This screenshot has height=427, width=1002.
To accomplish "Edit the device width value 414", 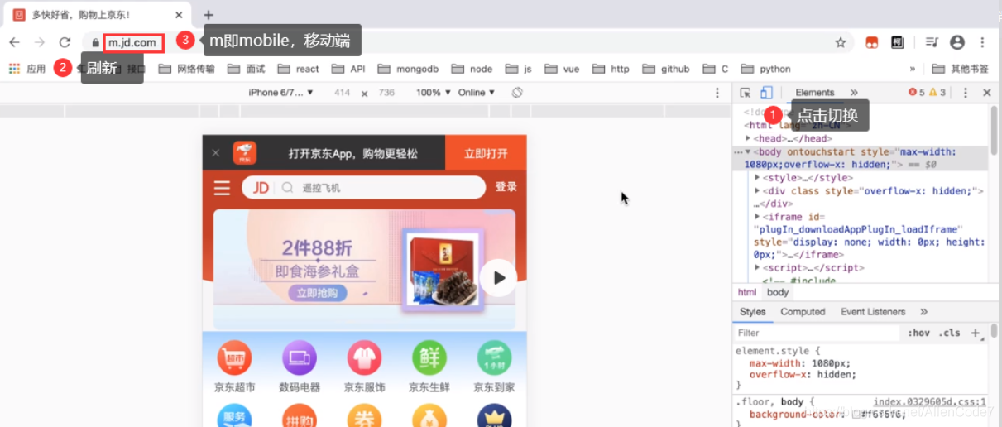I will point(342,93).
